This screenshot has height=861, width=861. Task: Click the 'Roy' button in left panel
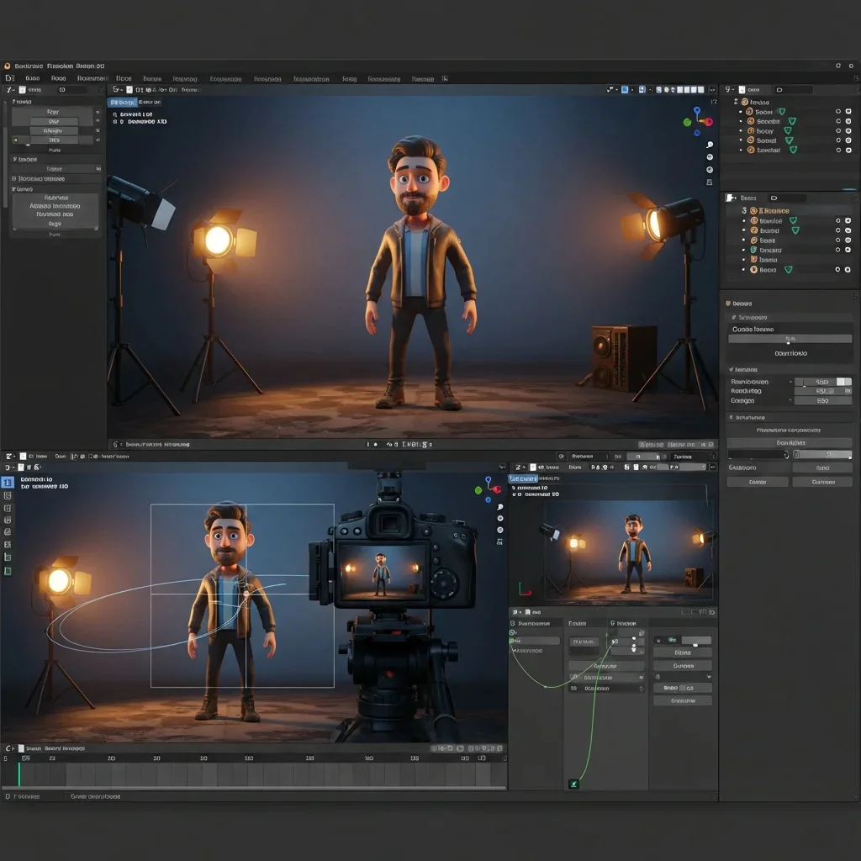click(53, 112)
